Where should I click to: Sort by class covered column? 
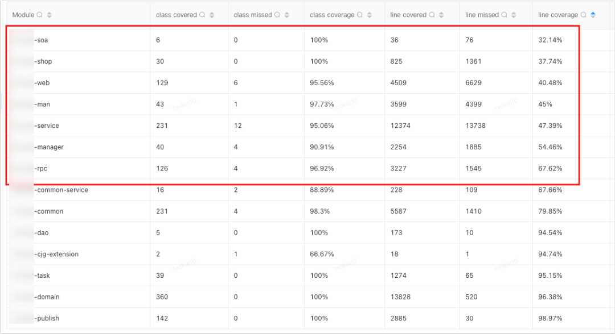point(212,15)
